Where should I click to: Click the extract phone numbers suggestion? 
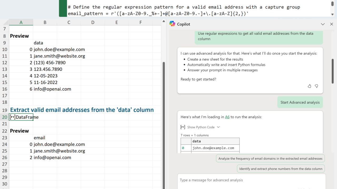(281, 169)
